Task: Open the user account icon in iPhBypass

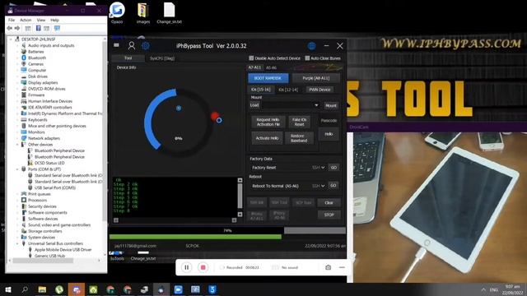Action: [132, 46]
